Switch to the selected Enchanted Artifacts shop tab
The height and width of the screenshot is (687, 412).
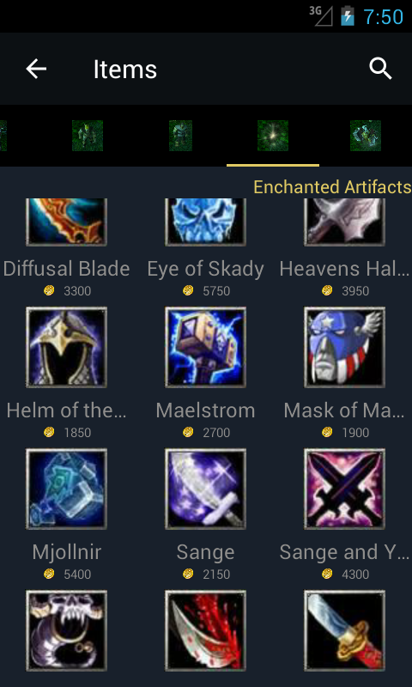pos(273,136)
